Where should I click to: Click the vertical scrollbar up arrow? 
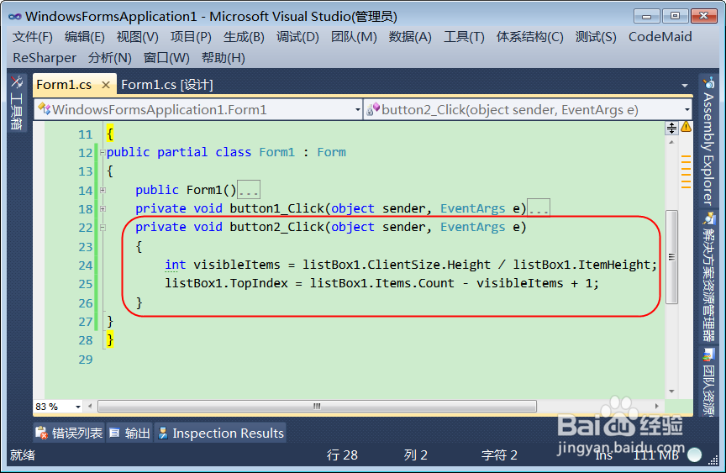tap(671, 143)
